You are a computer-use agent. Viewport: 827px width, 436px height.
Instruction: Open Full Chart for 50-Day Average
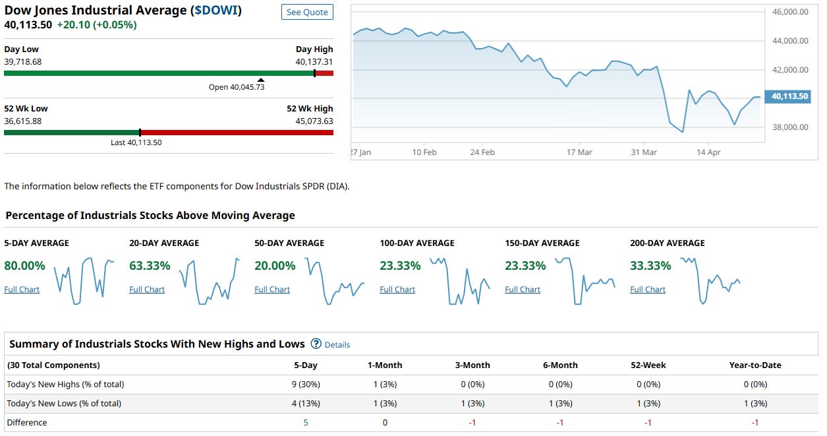coord(272,290)
